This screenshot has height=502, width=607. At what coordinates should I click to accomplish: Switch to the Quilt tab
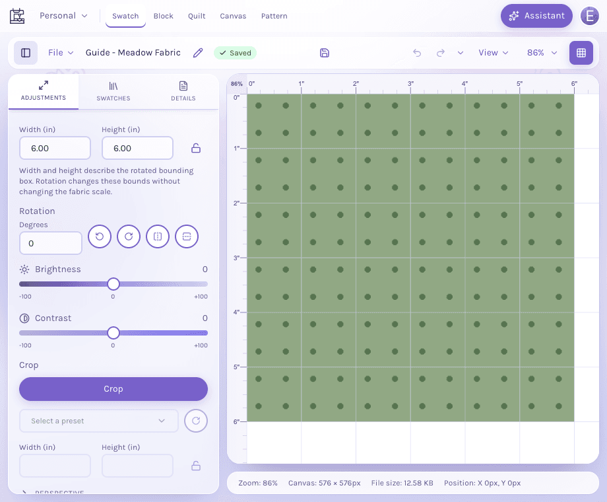197,17
